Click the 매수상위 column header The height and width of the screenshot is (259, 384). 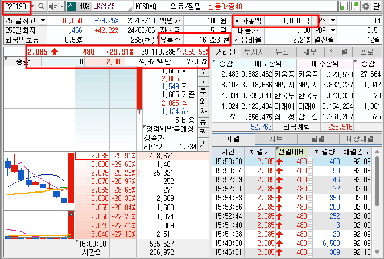pos(325,64)
